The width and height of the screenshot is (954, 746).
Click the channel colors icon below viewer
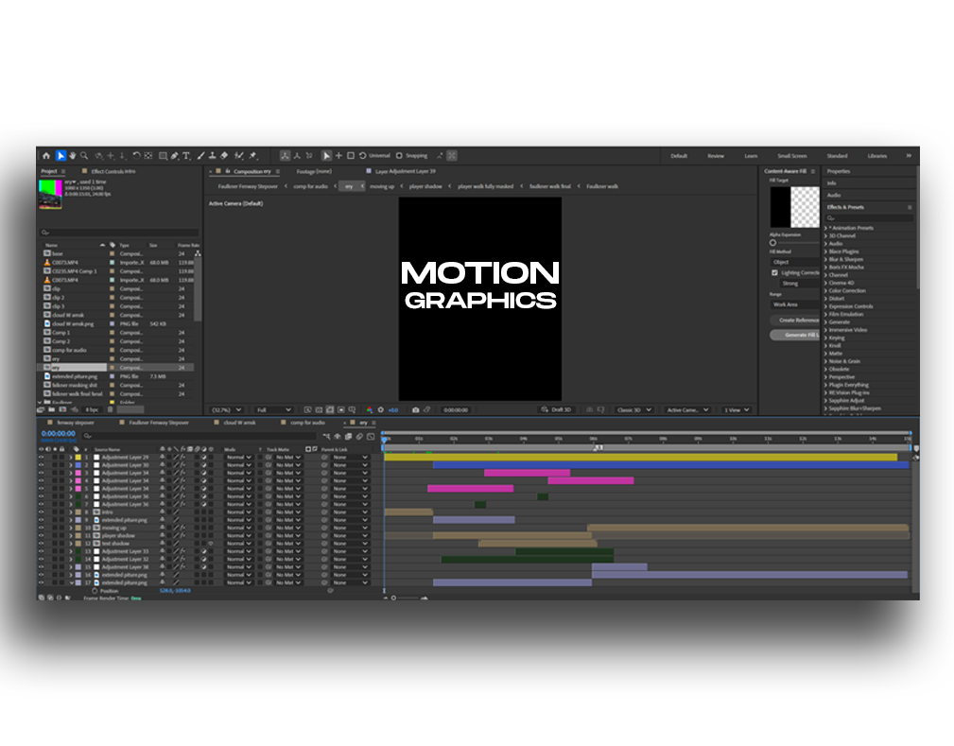pos(370,410)
